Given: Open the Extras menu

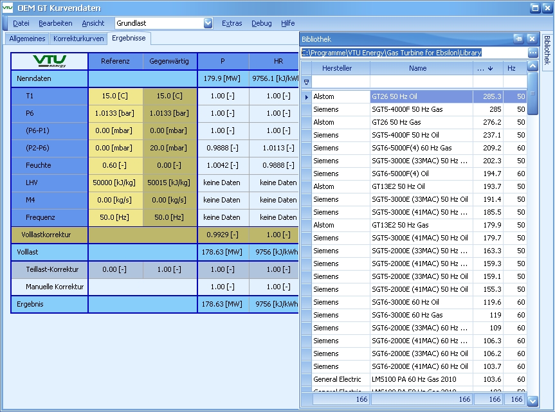Looking at the screenshot, I should (232, 23).
